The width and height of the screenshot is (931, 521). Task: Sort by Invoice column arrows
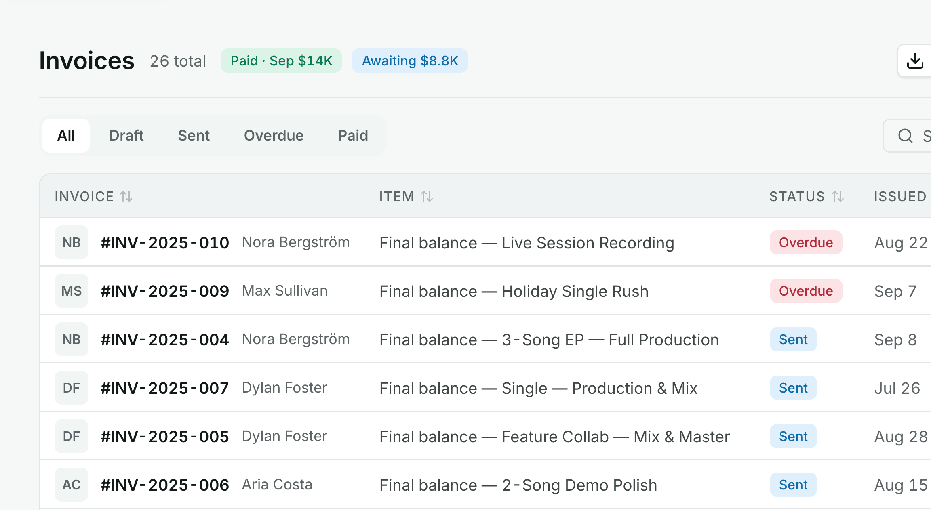[126, 197]
